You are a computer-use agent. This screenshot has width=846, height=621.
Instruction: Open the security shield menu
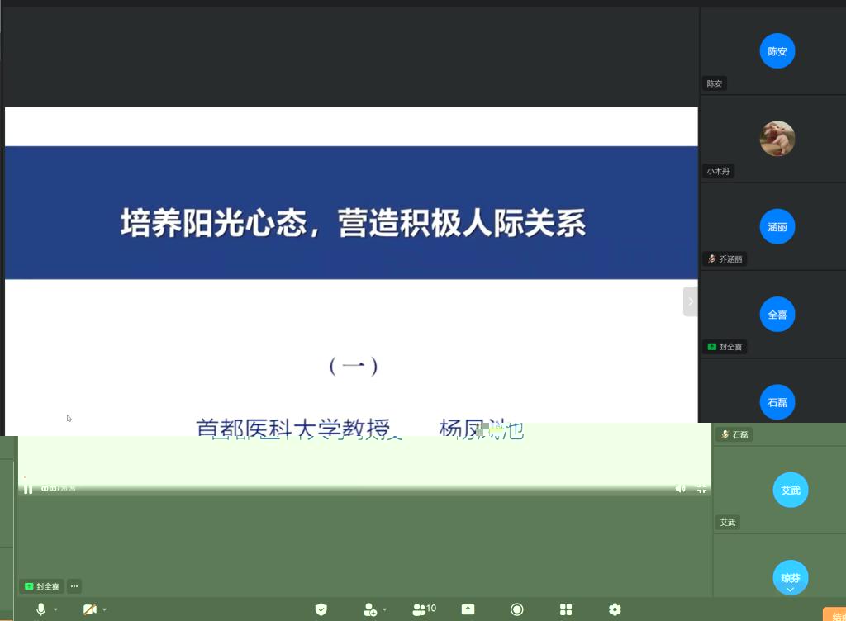pyautogui.click(x=321, y=609)
